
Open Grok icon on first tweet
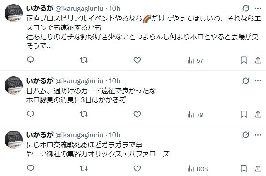[x=246, y=9]
